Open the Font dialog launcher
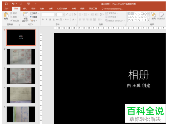 [x=76, y=25]
